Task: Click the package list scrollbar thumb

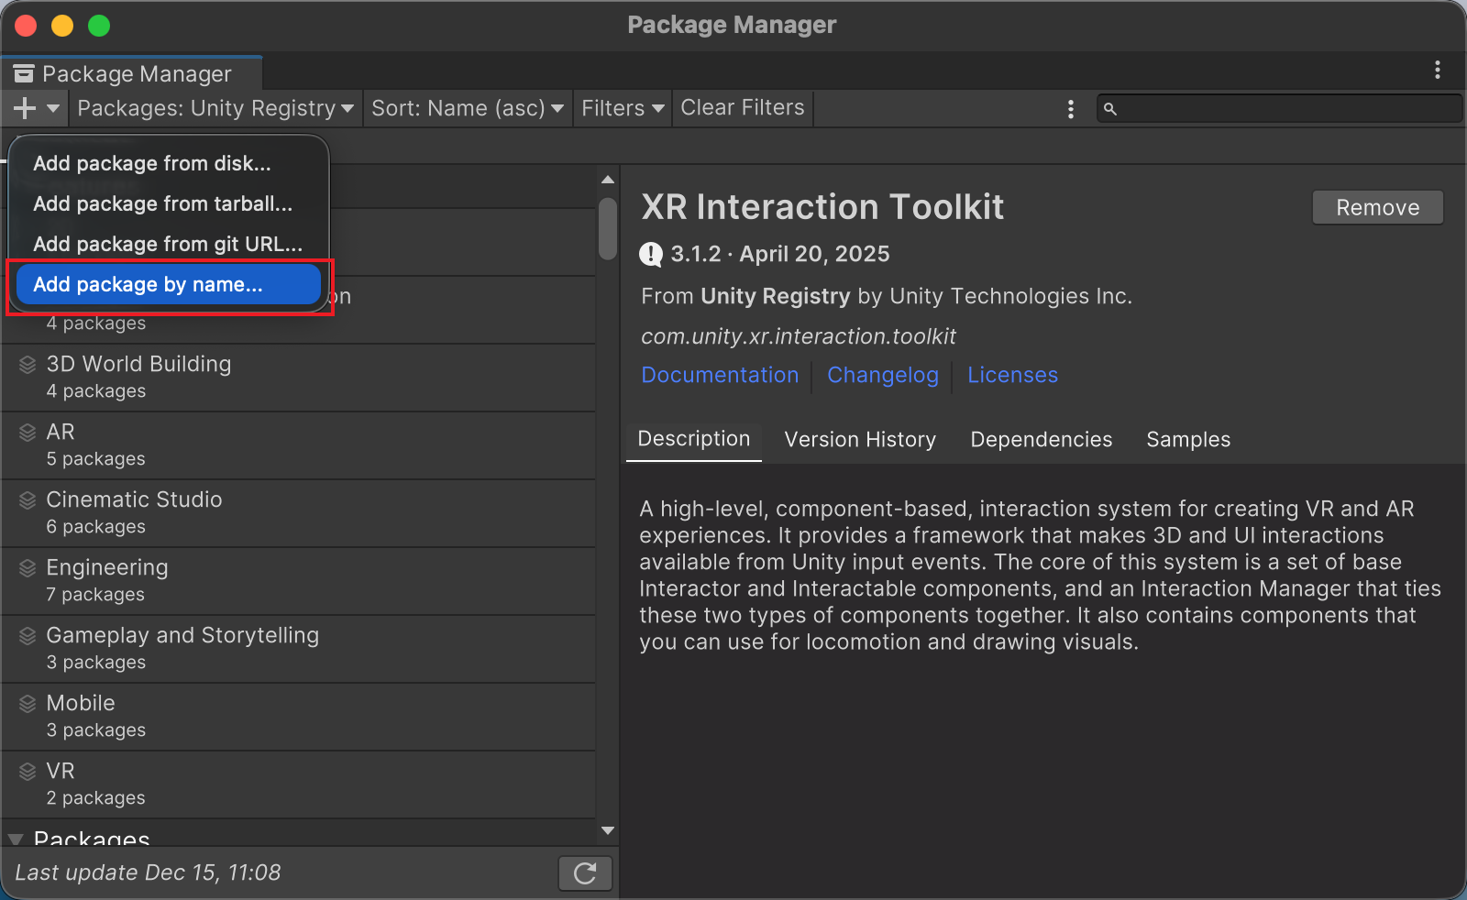Action: click(607, 228)
